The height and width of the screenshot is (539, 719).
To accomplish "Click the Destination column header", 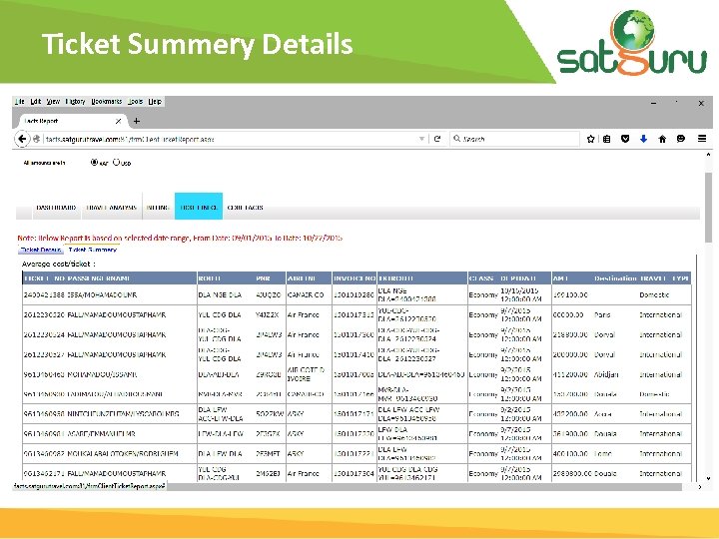I will click(x=615, y=278).
